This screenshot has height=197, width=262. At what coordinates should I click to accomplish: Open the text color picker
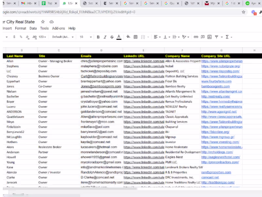119,37
